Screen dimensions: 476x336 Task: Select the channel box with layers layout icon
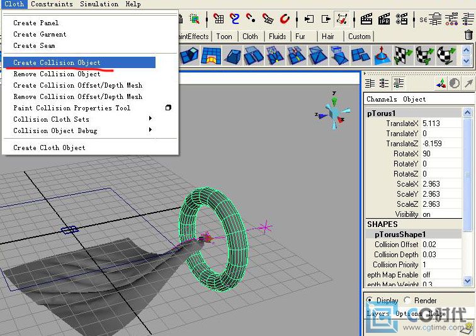point(399,83)
